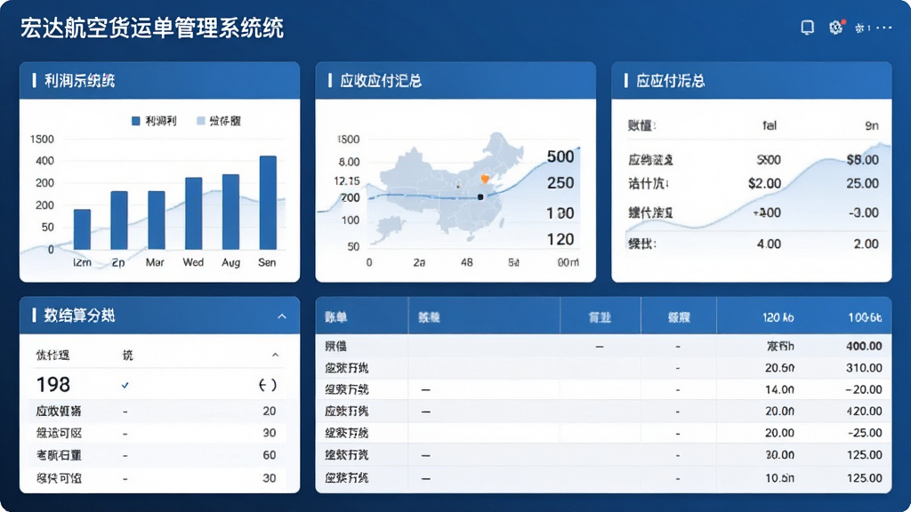Viewport: 911px width, 512px height.
Task: Open the settings gear with red badge
Action: [836, 28]
